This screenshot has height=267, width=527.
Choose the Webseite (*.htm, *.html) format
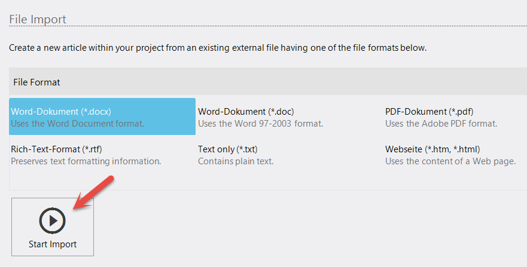432,149
